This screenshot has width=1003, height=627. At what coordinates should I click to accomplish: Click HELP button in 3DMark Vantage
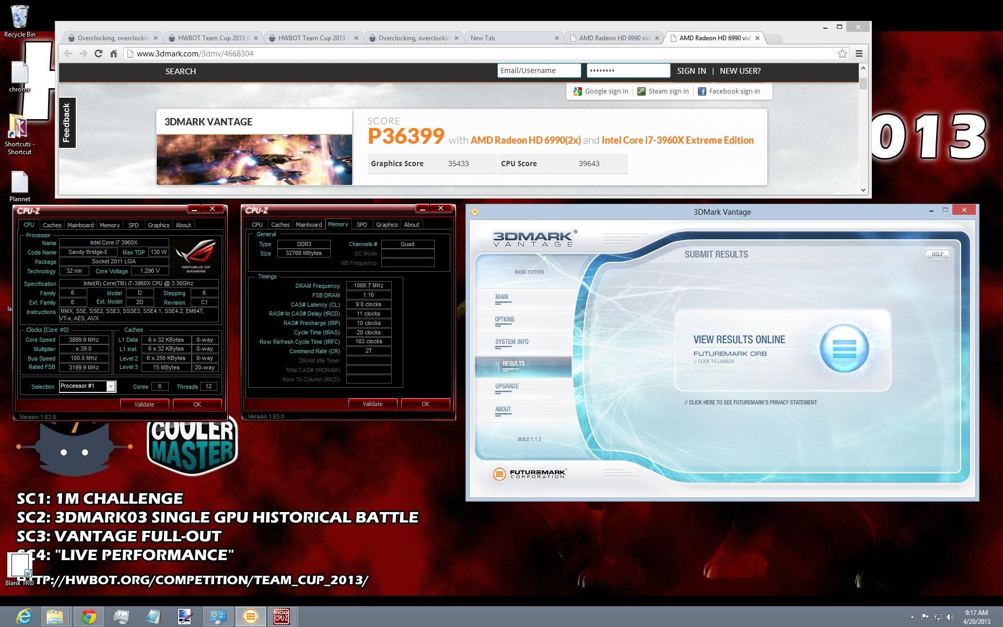tap(937, 254)
